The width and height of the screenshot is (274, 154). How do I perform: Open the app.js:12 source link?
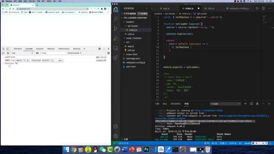pos(101,57)
